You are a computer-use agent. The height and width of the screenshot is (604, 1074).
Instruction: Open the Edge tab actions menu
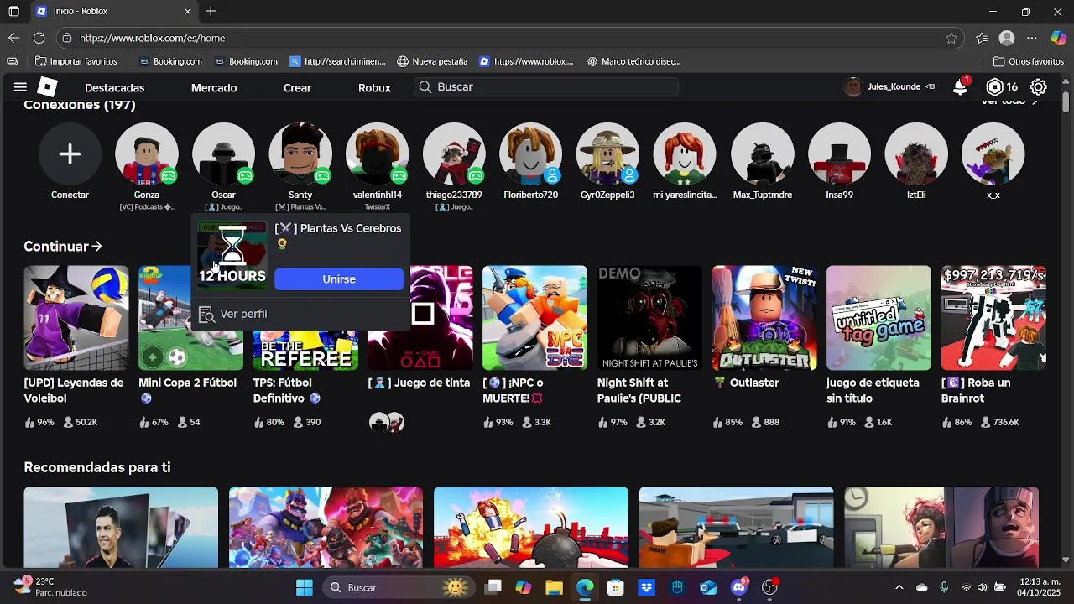13,12
